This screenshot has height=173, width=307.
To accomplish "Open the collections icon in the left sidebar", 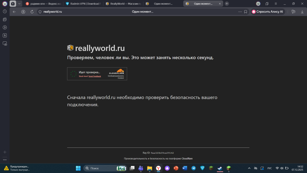I will click(5, 19).
